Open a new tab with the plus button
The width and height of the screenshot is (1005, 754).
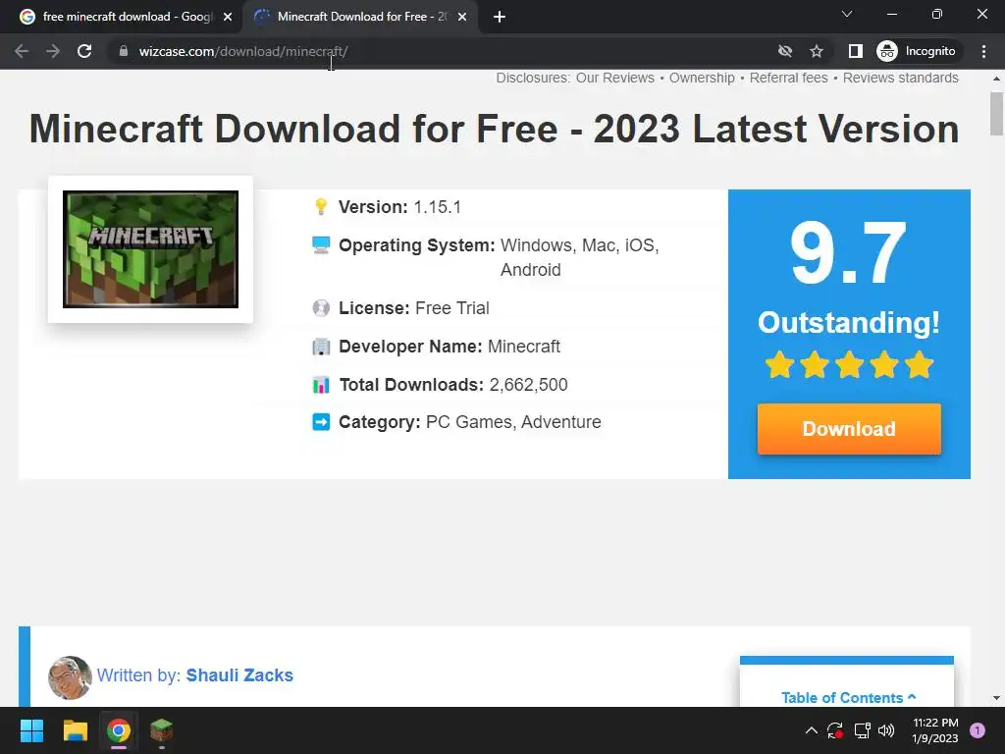coord(500,17)
